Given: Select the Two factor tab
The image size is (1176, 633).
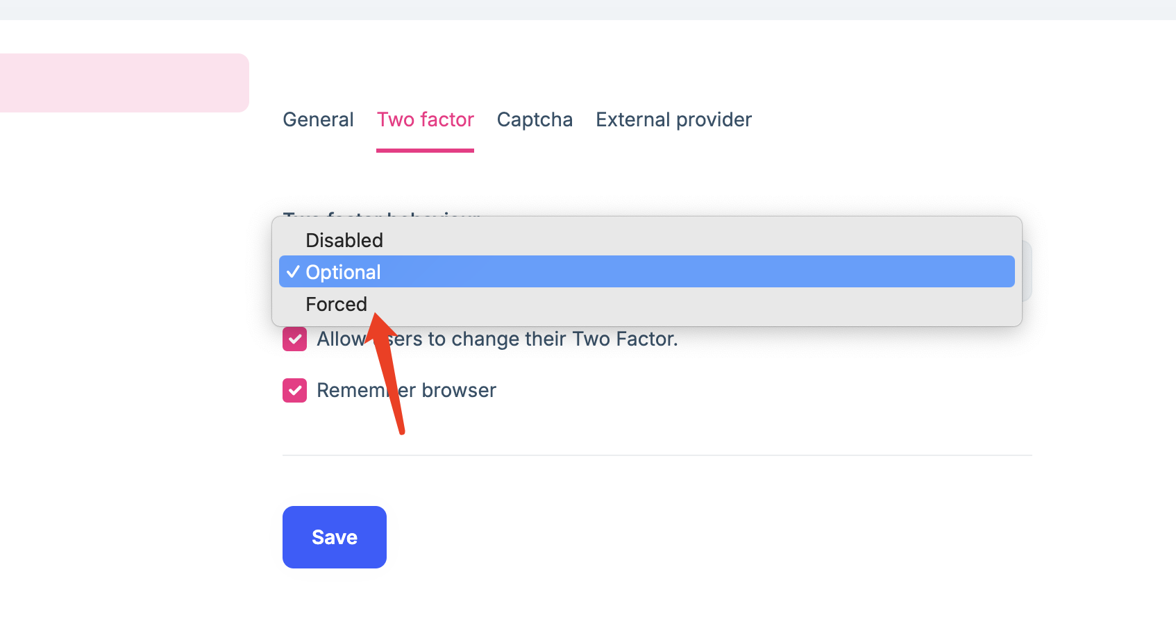Looking at the screenshot, I should [x=425, y=119].
